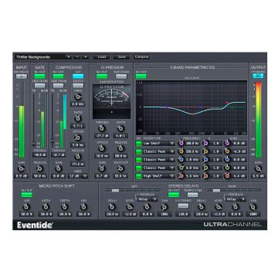Open the green band Classic Peak dropdown
This screenshot has height=278, width=278.
tap(159, 168)
